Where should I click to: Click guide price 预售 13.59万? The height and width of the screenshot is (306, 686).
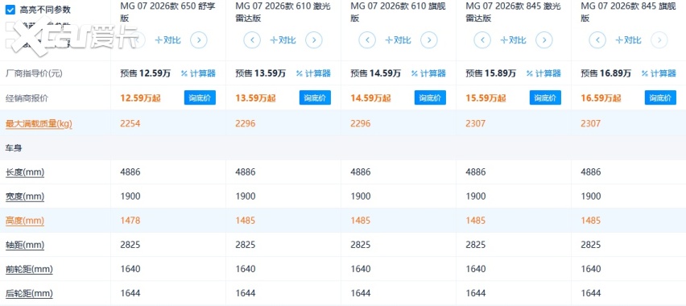click(x=260, y=73)
